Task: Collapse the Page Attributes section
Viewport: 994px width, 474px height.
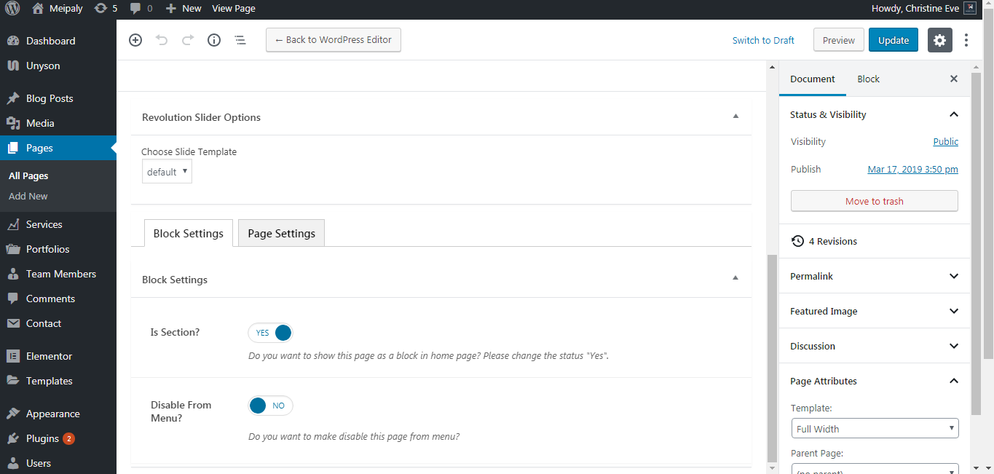Action: (x=954, y=381)
